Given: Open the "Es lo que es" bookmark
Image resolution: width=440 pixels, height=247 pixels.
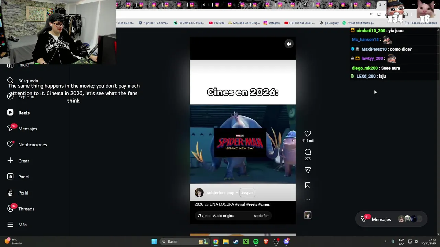Looking at the screenshot, I should coord(125,23).
